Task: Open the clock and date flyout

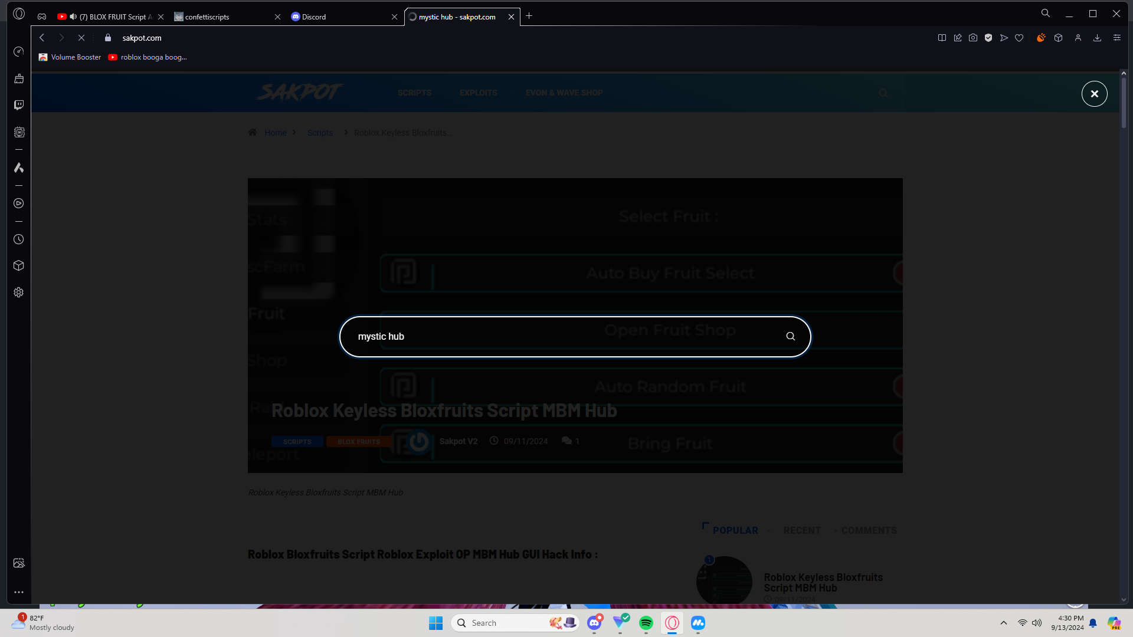Action: click(1067, 623)
